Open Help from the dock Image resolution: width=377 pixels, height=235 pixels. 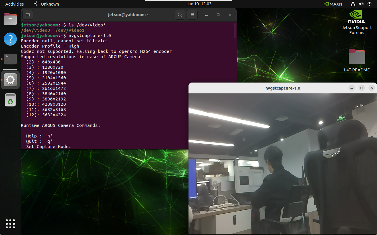[10, 39]
